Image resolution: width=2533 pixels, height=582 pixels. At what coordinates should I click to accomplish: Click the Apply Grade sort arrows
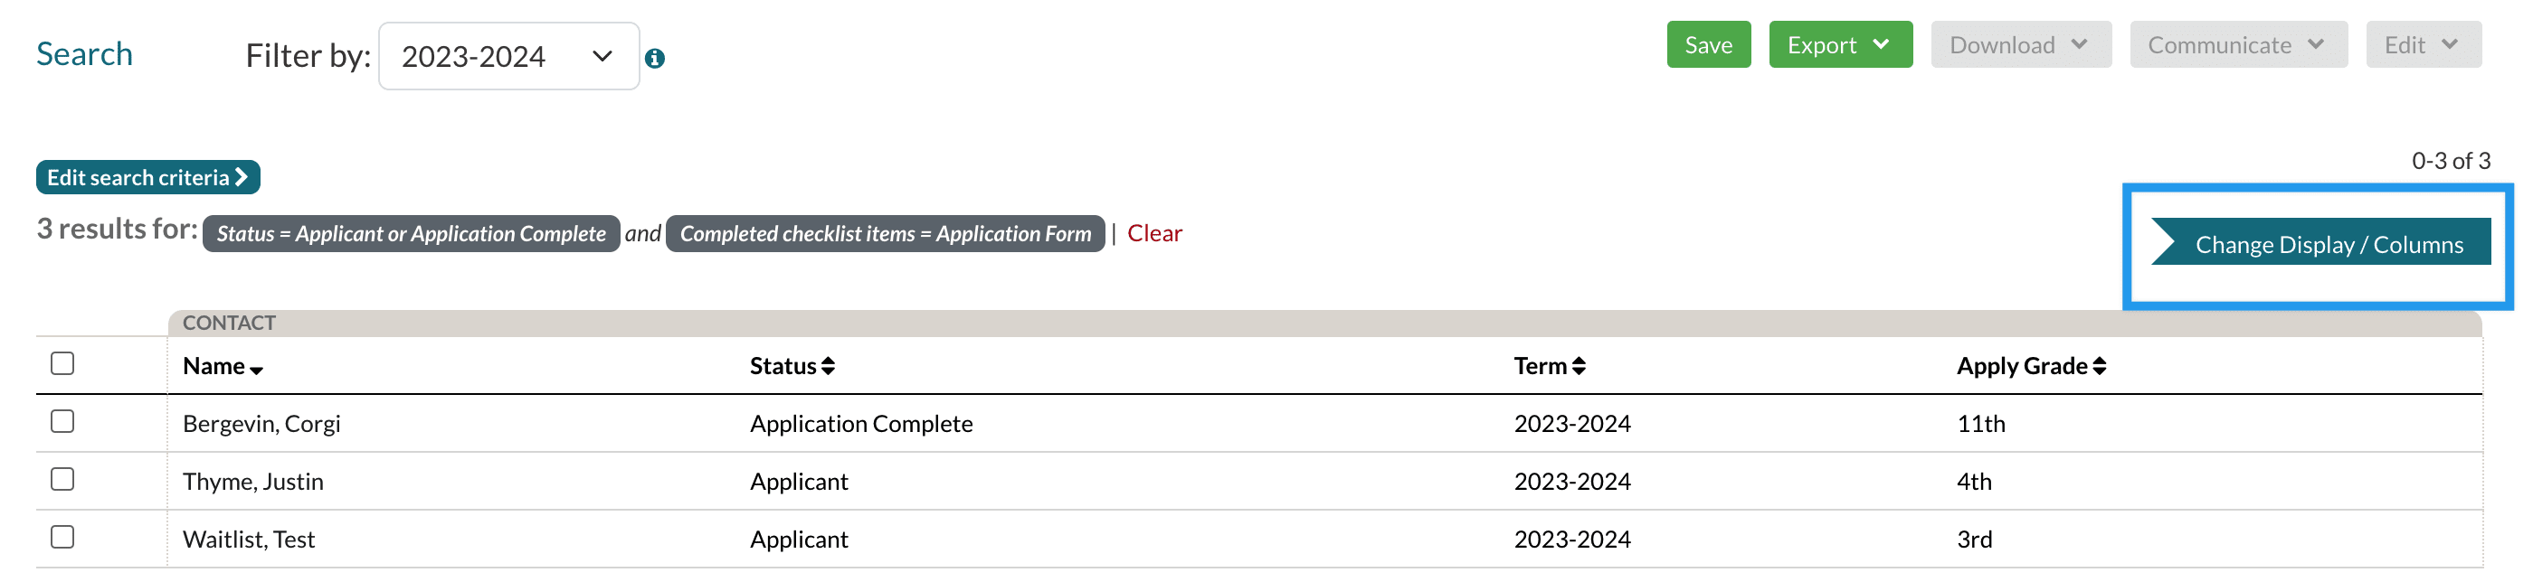(2100, 367)
